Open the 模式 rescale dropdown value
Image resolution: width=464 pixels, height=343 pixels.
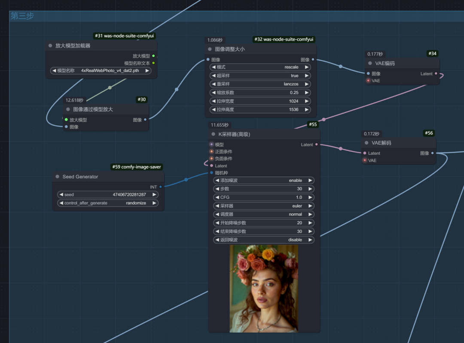(291, 67)
